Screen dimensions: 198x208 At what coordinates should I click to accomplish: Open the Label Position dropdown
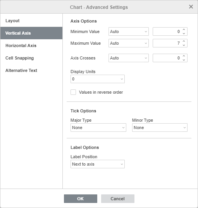[x=98, y=164]
